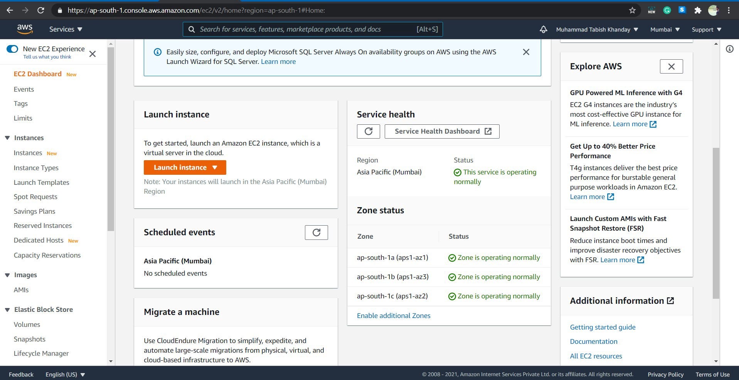Open the Services dropdown menu

(66, 29)
